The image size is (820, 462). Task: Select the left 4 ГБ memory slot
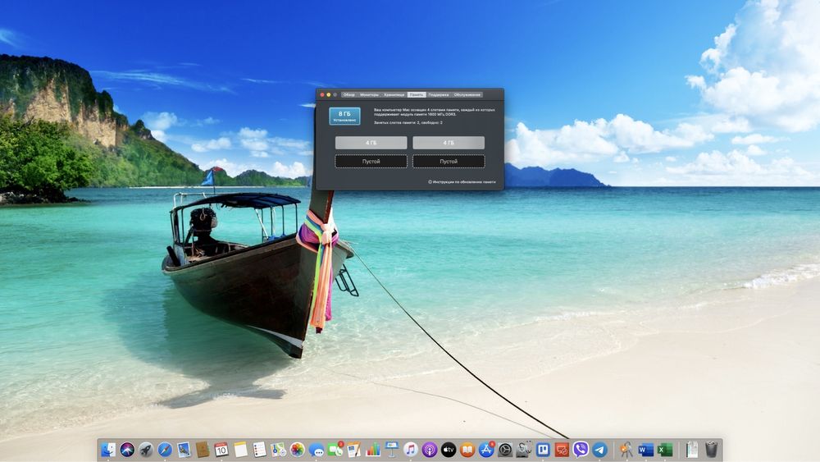pyautogui.click(x=371, y=142)
